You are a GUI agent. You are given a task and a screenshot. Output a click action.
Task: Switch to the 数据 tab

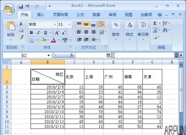[x=96, y=15]
